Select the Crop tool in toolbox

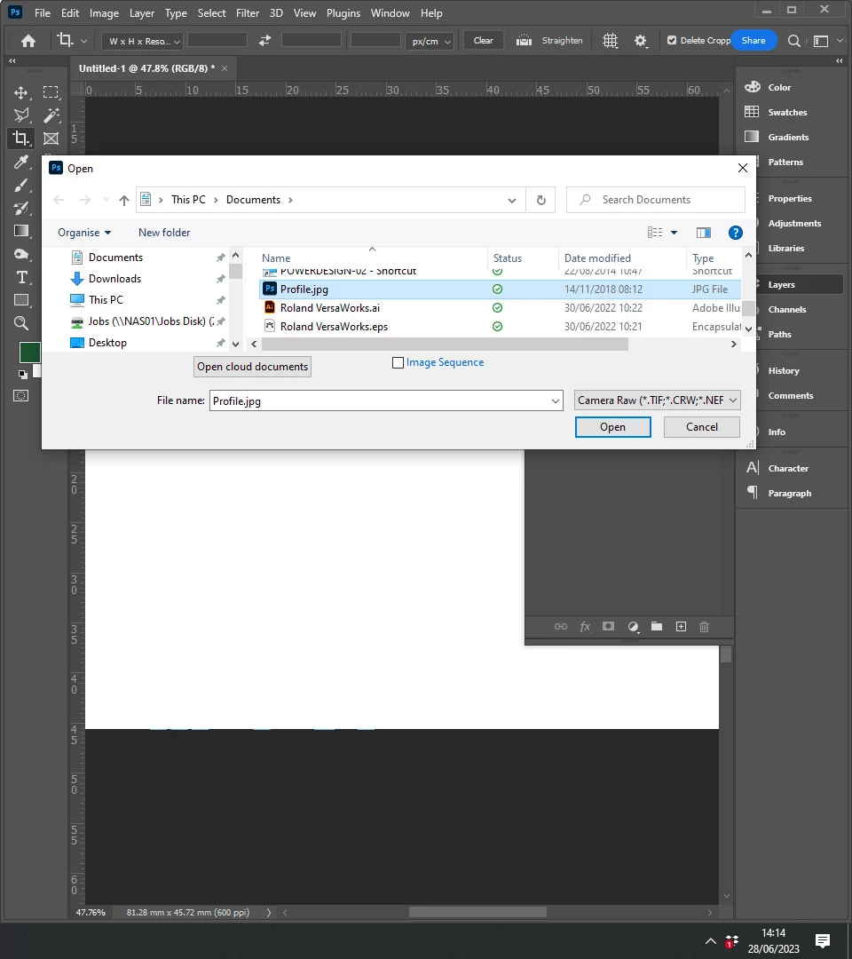click(20, 139)
